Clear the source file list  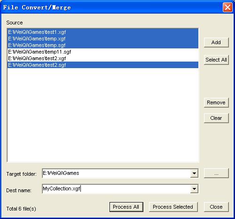216,118
